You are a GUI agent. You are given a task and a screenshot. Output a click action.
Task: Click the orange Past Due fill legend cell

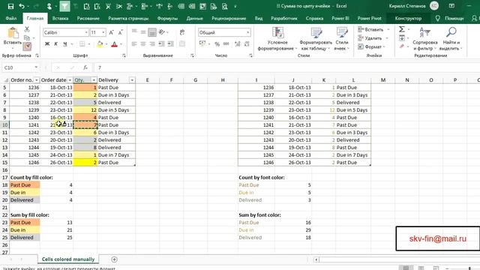tap(25, 185)
